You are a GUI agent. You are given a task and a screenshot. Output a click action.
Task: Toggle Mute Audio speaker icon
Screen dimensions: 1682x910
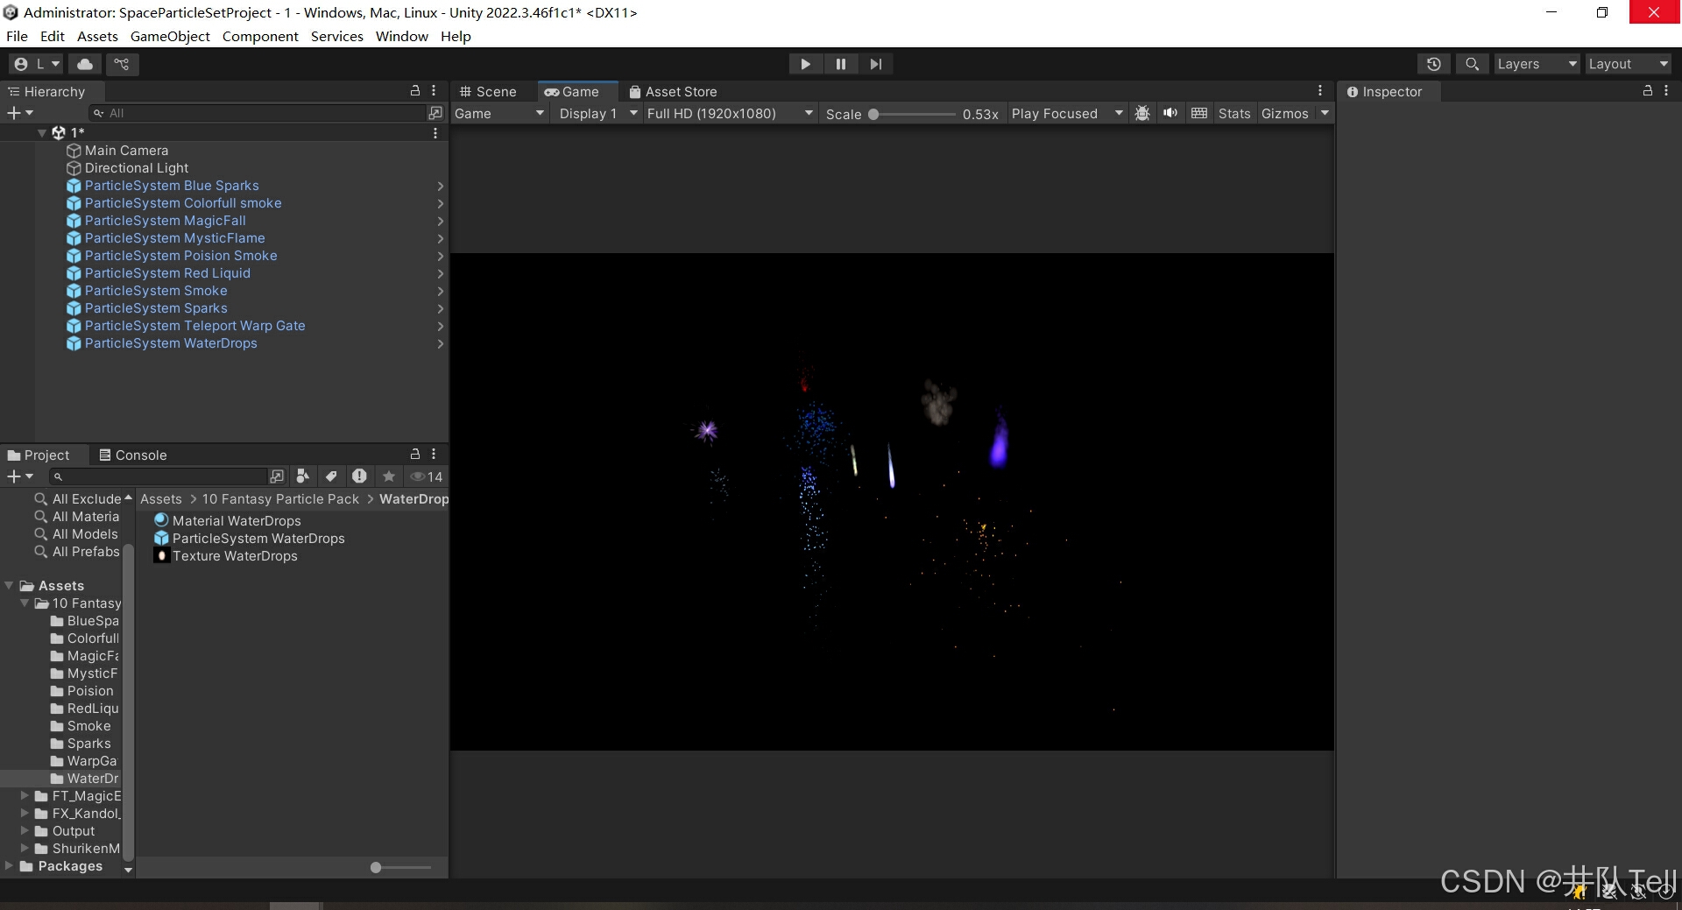point(1170,113)
